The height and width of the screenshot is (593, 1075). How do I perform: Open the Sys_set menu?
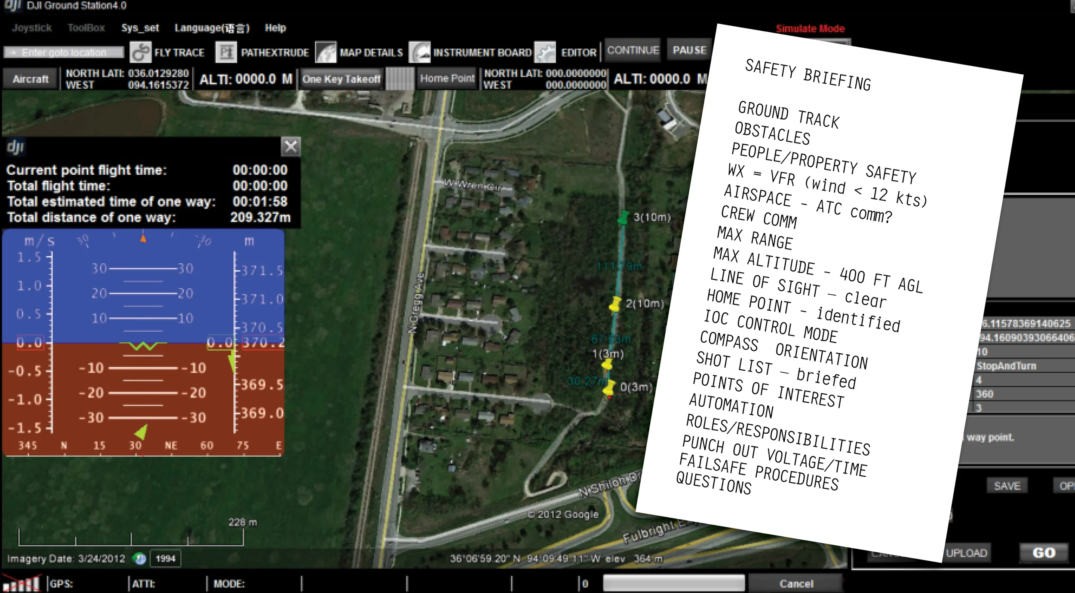click(x=140, y=28)
